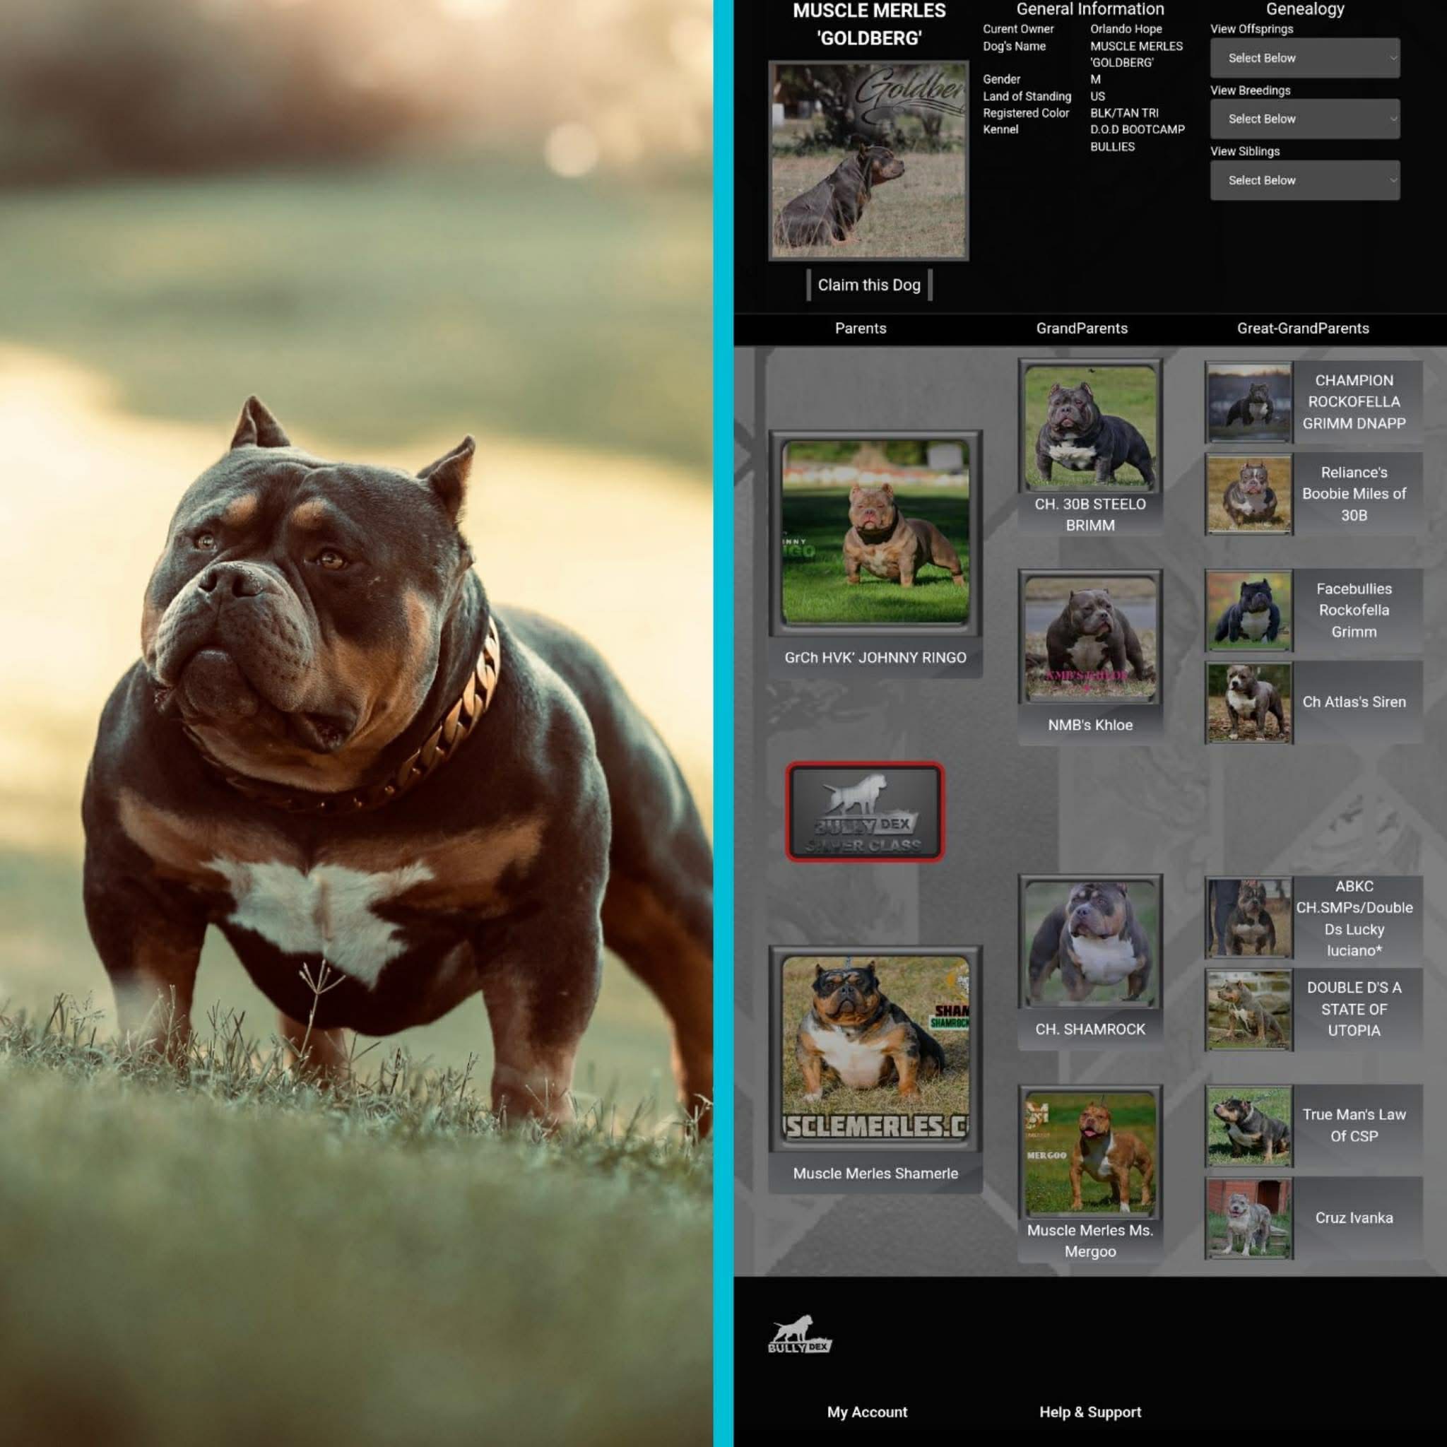Click Ch Atlas's Siren text
The height and width of the screenshot is (1447, 1447).
[1354, 702]
